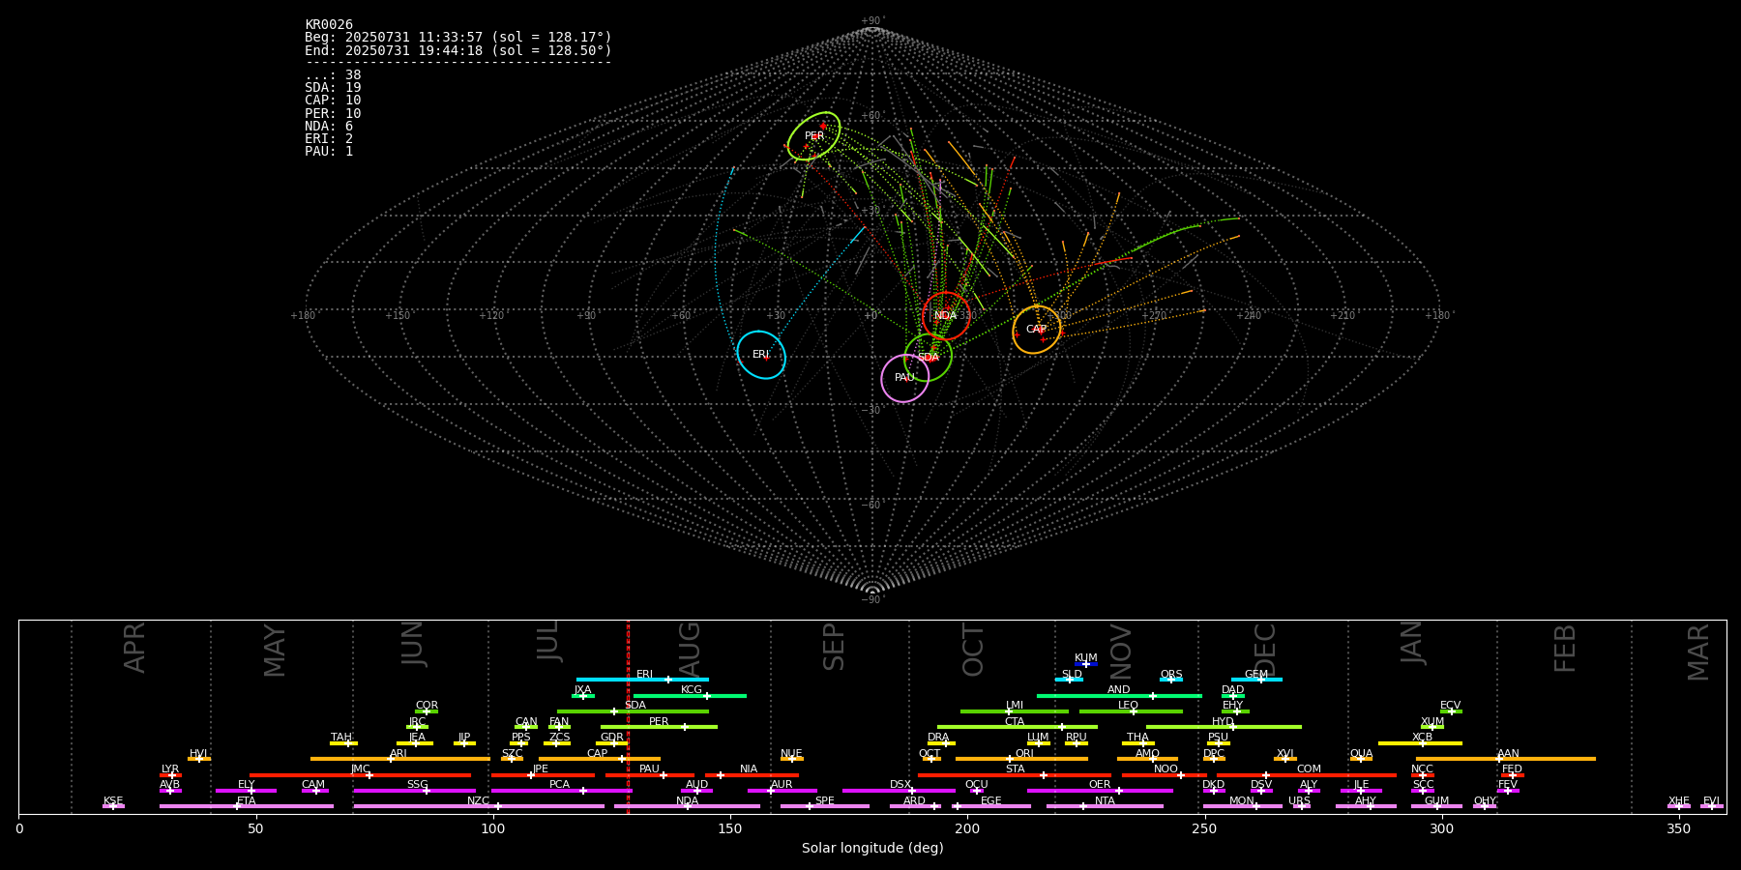Screen dimensions: 1741x870
Task: Select the KUM blue bar in the timeline
Action: point(1086,664)
